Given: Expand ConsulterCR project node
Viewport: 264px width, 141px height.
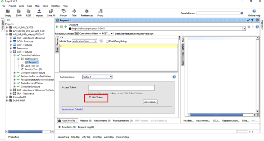Looking at the screenshot, I should pos(7,97).
